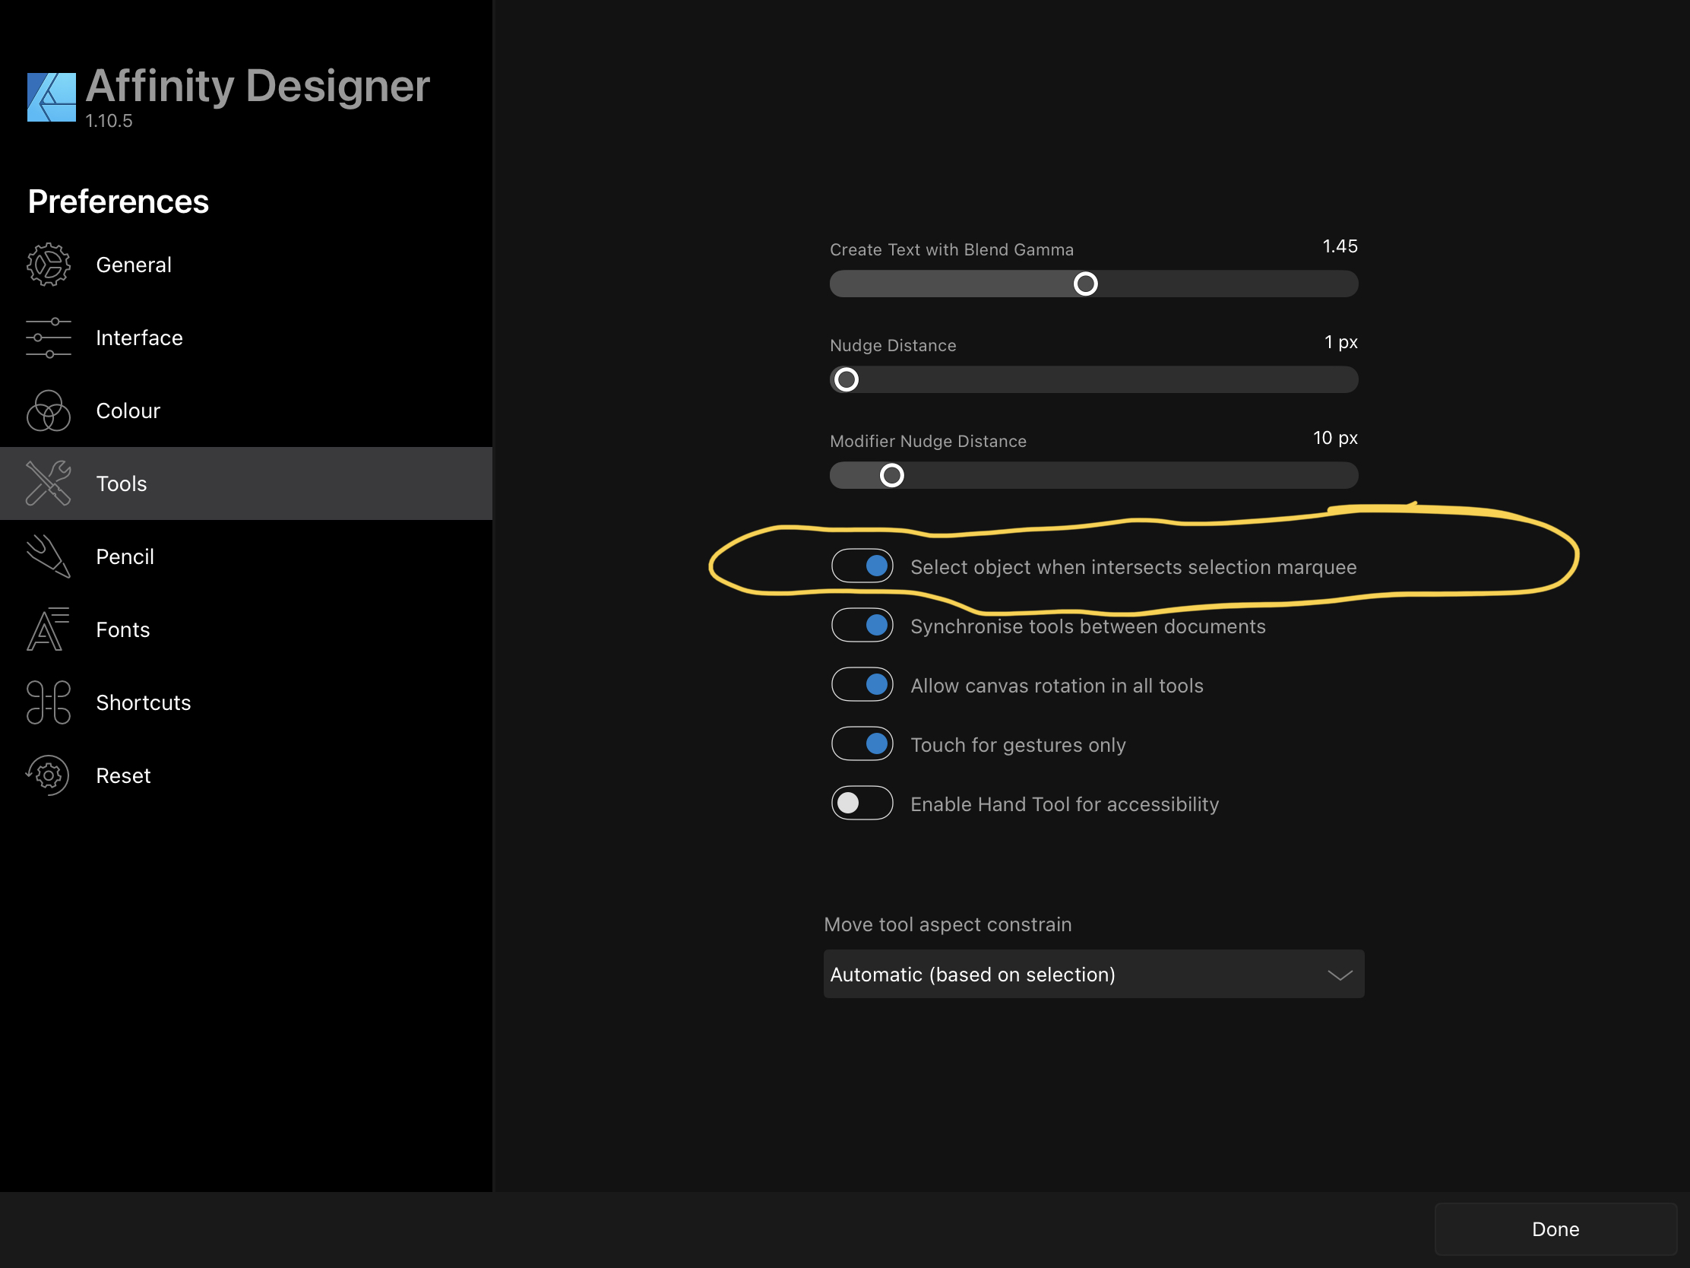Screen dimensions: 1690x1268
Task: Open Fonts preferences
Action: point(246,629)
